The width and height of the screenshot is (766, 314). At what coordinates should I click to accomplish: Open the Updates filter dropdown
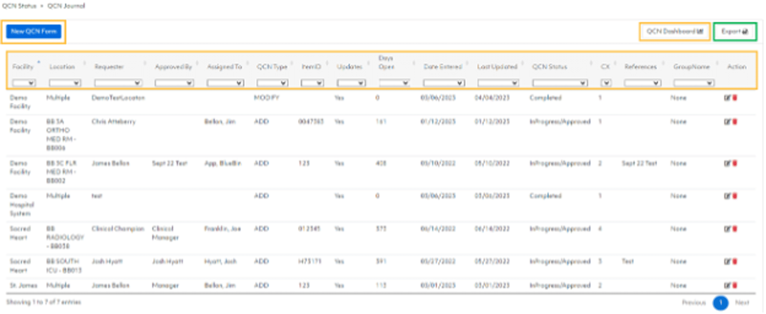tap(351, 83)
